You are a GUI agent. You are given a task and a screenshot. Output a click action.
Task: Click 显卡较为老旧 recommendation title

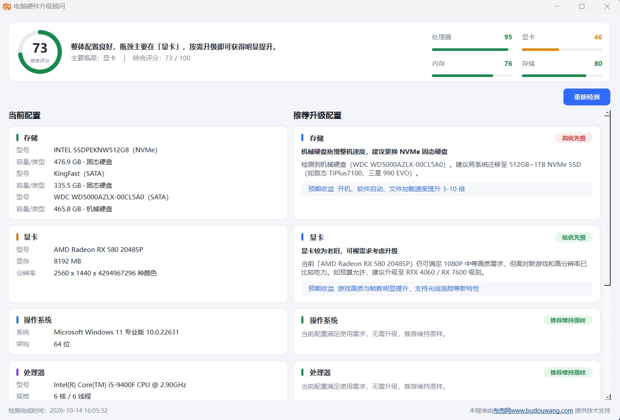tap(350, 251)
